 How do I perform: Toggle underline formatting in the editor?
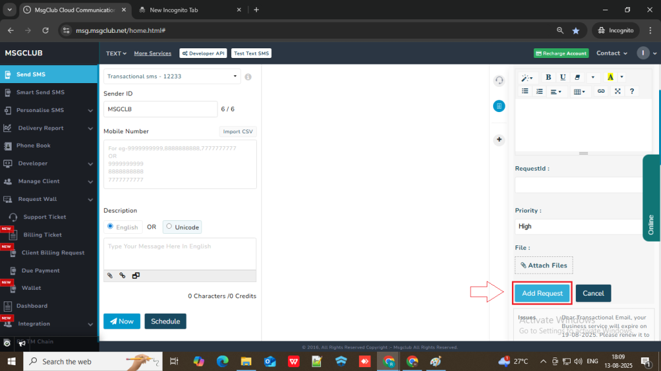pyautogui.click(x=562, y=77)
